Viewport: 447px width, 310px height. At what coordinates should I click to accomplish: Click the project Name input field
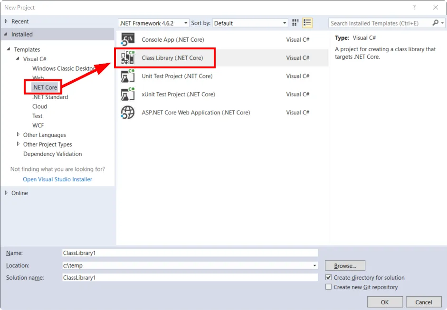(190, 253)
